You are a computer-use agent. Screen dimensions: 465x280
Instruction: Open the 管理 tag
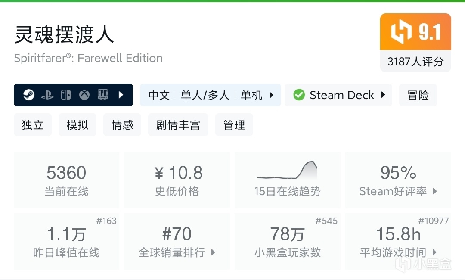pos(234,125)
